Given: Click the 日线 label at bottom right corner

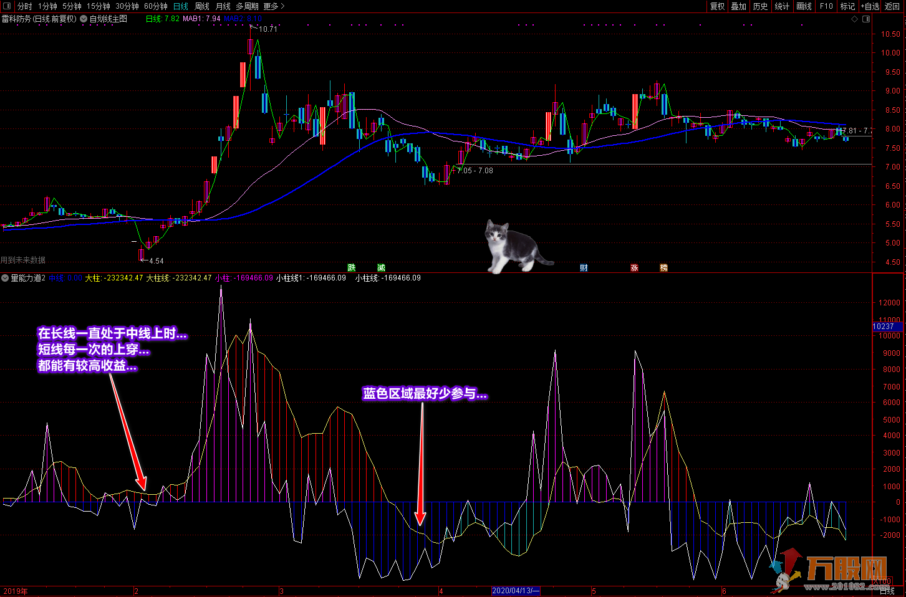Looking at the screenshot, I should pyautogui.click(x=887, y=591).
